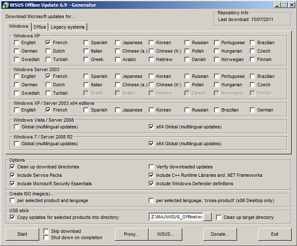This screenshot has height=246, width=297.
Task: Open the directory browse '...' button
Action: tap(208, 217)
